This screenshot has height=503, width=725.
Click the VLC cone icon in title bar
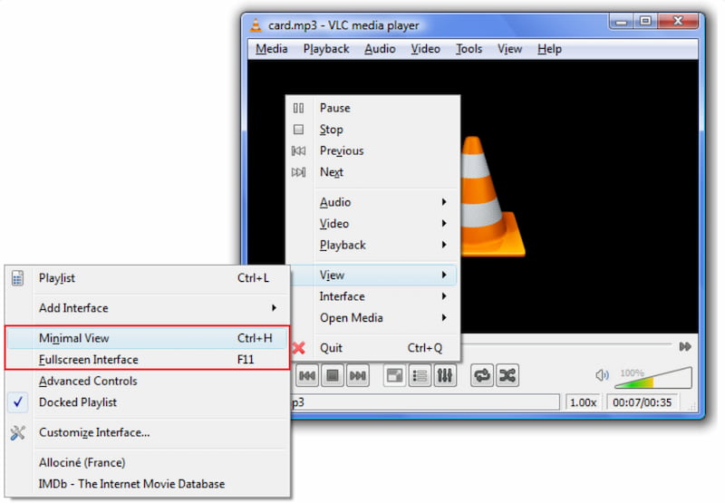(x=256, y=25)
